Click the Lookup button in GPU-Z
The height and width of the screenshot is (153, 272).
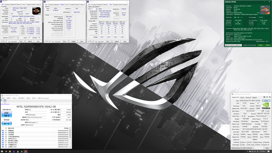click(266, 100)
